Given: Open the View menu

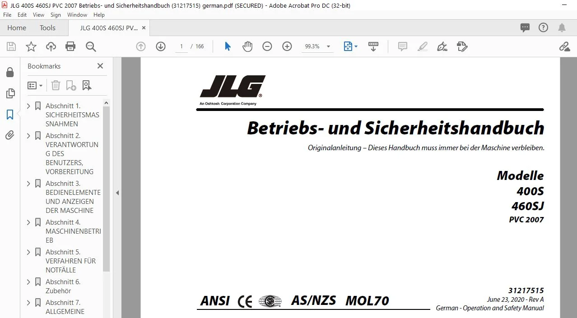Looking at the screenshot, I should point(38,15).
